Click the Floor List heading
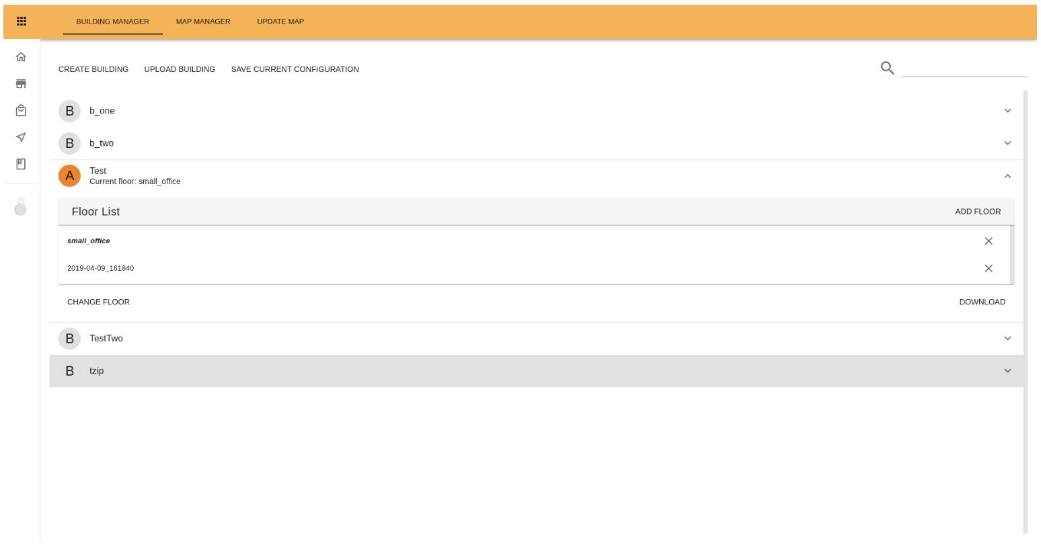 pyautogui.click(x=95, y=212)
